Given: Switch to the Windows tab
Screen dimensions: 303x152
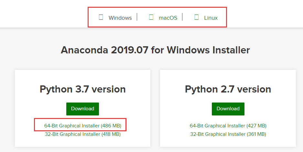Looking at the screenshot, I should coord(120,18).
